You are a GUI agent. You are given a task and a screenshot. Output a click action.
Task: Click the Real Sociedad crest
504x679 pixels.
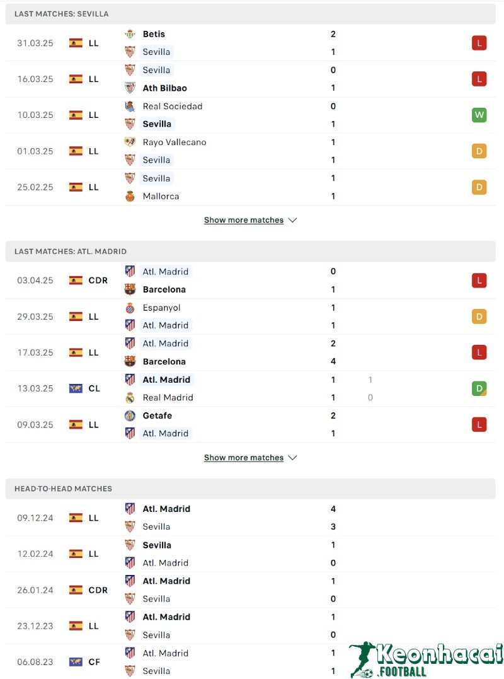click(x=130, y=107)
